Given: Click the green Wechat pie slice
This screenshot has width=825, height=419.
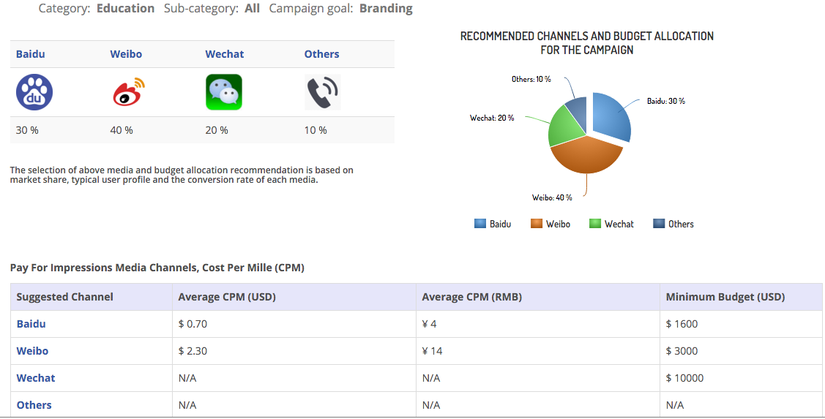Looking at the screenshot, I should click(564, 128).
